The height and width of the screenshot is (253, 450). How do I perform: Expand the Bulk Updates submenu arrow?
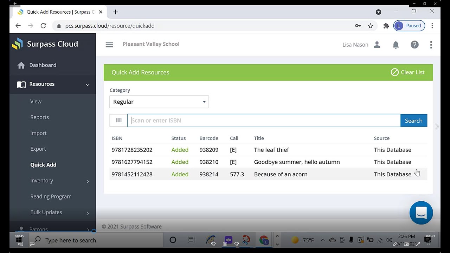click(x=88, y=213)
